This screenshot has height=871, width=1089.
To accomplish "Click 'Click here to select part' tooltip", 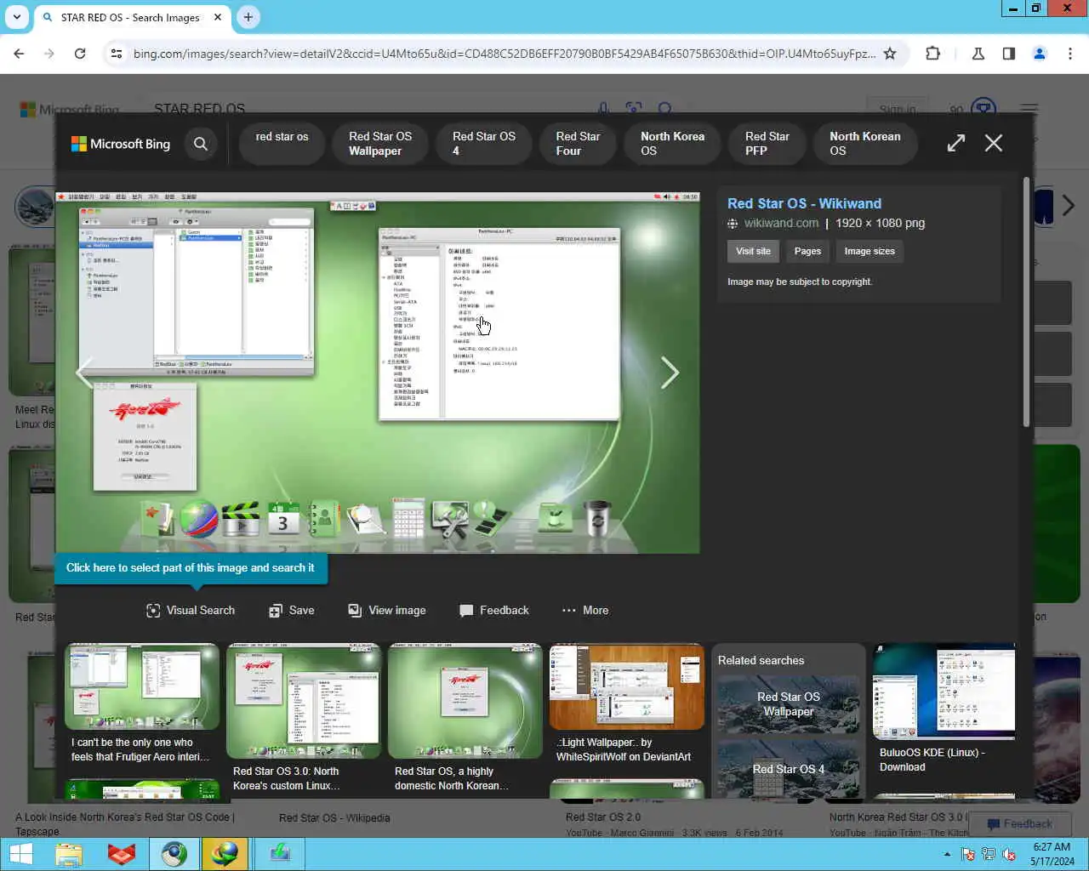I will pos(191,568).
